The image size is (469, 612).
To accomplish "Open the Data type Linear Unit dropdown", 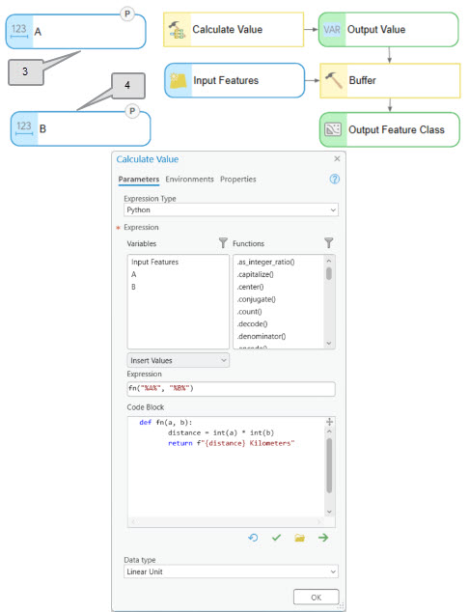I will click(231, 571).
